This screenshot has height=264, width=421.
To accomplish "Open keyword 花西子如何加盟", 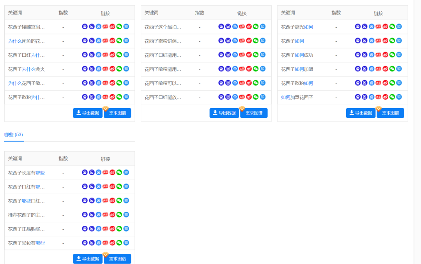I will 297,69.
